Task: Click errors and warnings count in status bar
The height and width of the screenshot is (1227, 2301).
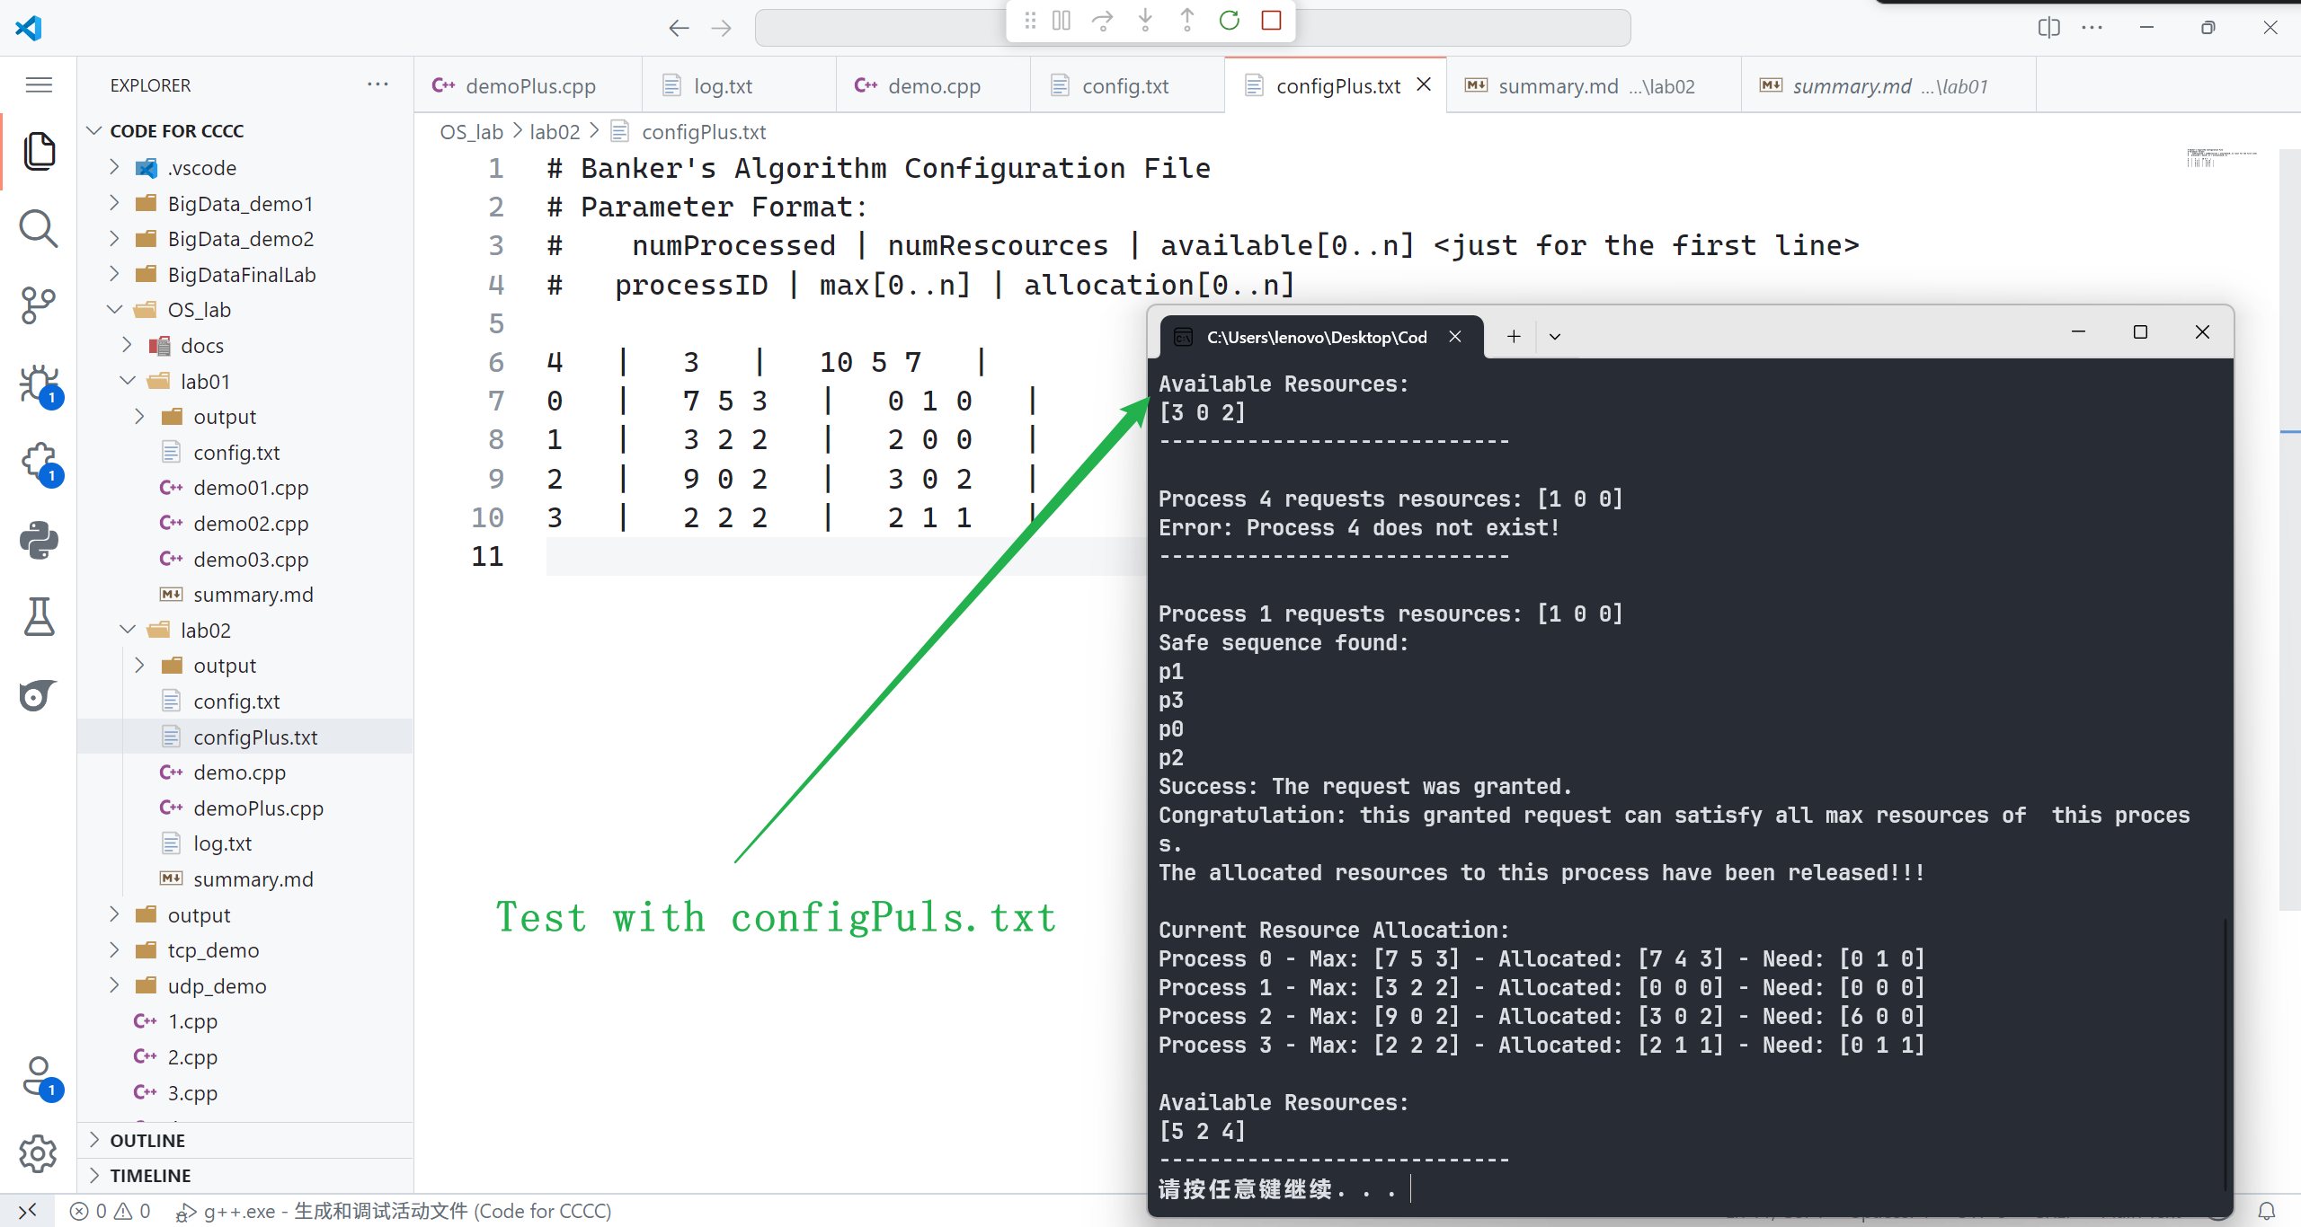Action: (x=111, y=1211)
